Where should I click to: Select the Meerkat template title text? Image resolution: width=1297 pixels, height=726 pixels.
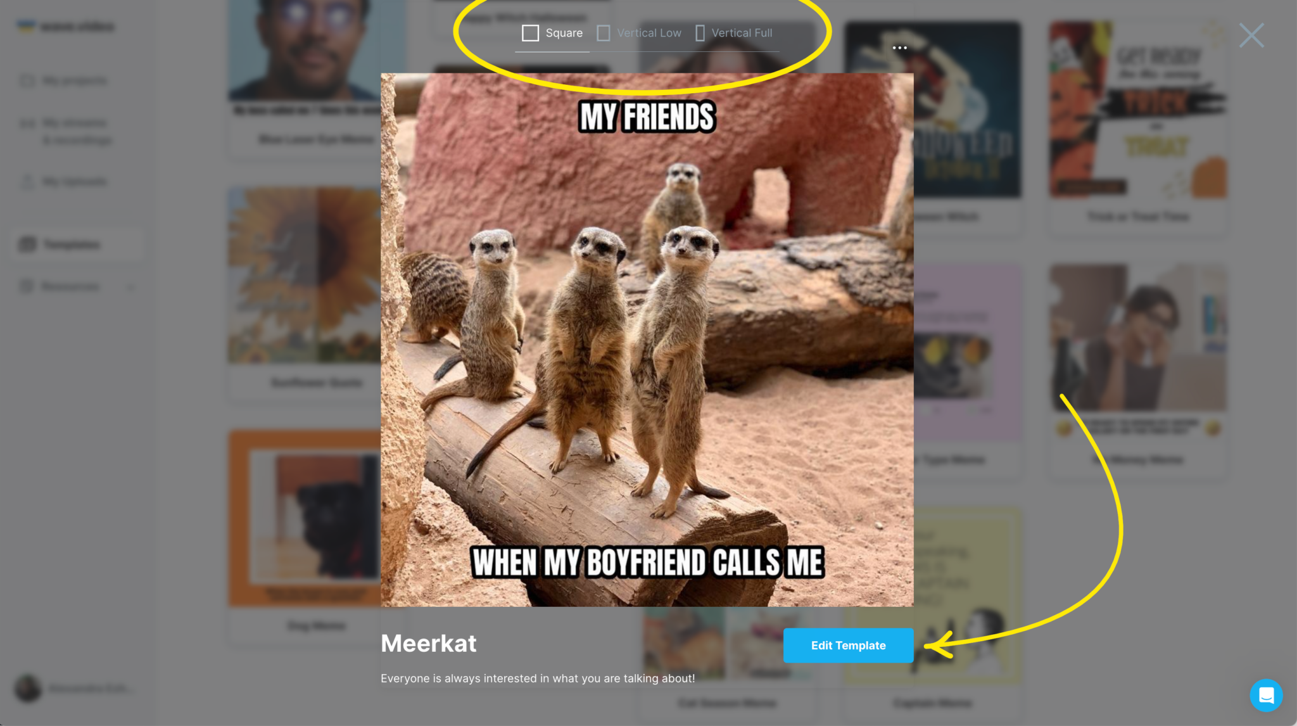click(429, 642)
